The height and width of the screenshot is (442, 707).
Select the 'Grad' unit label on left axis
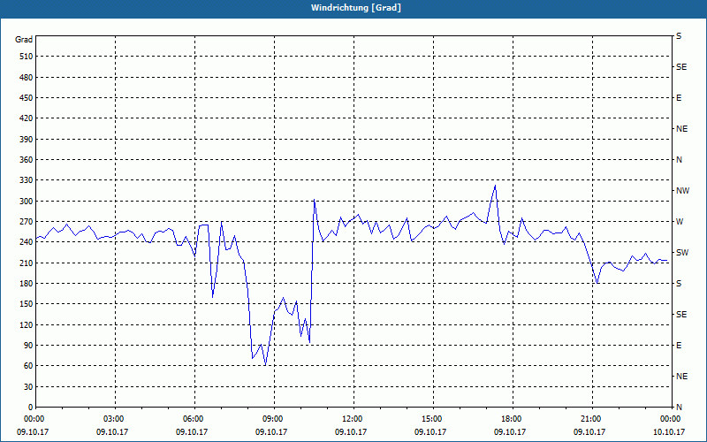24,40
